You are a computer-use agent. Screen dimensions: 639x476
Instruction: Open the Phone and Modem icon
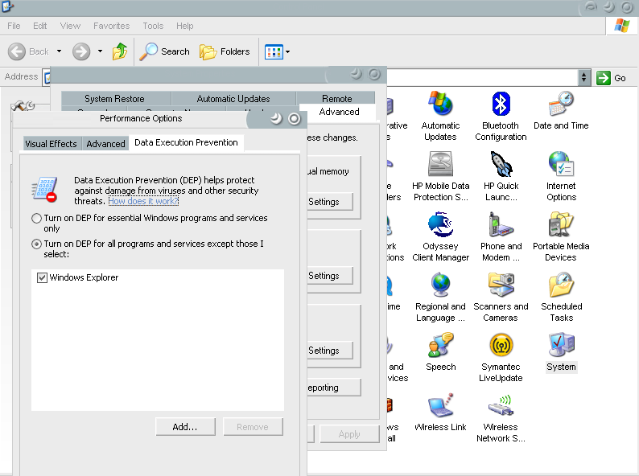[501, 224]
